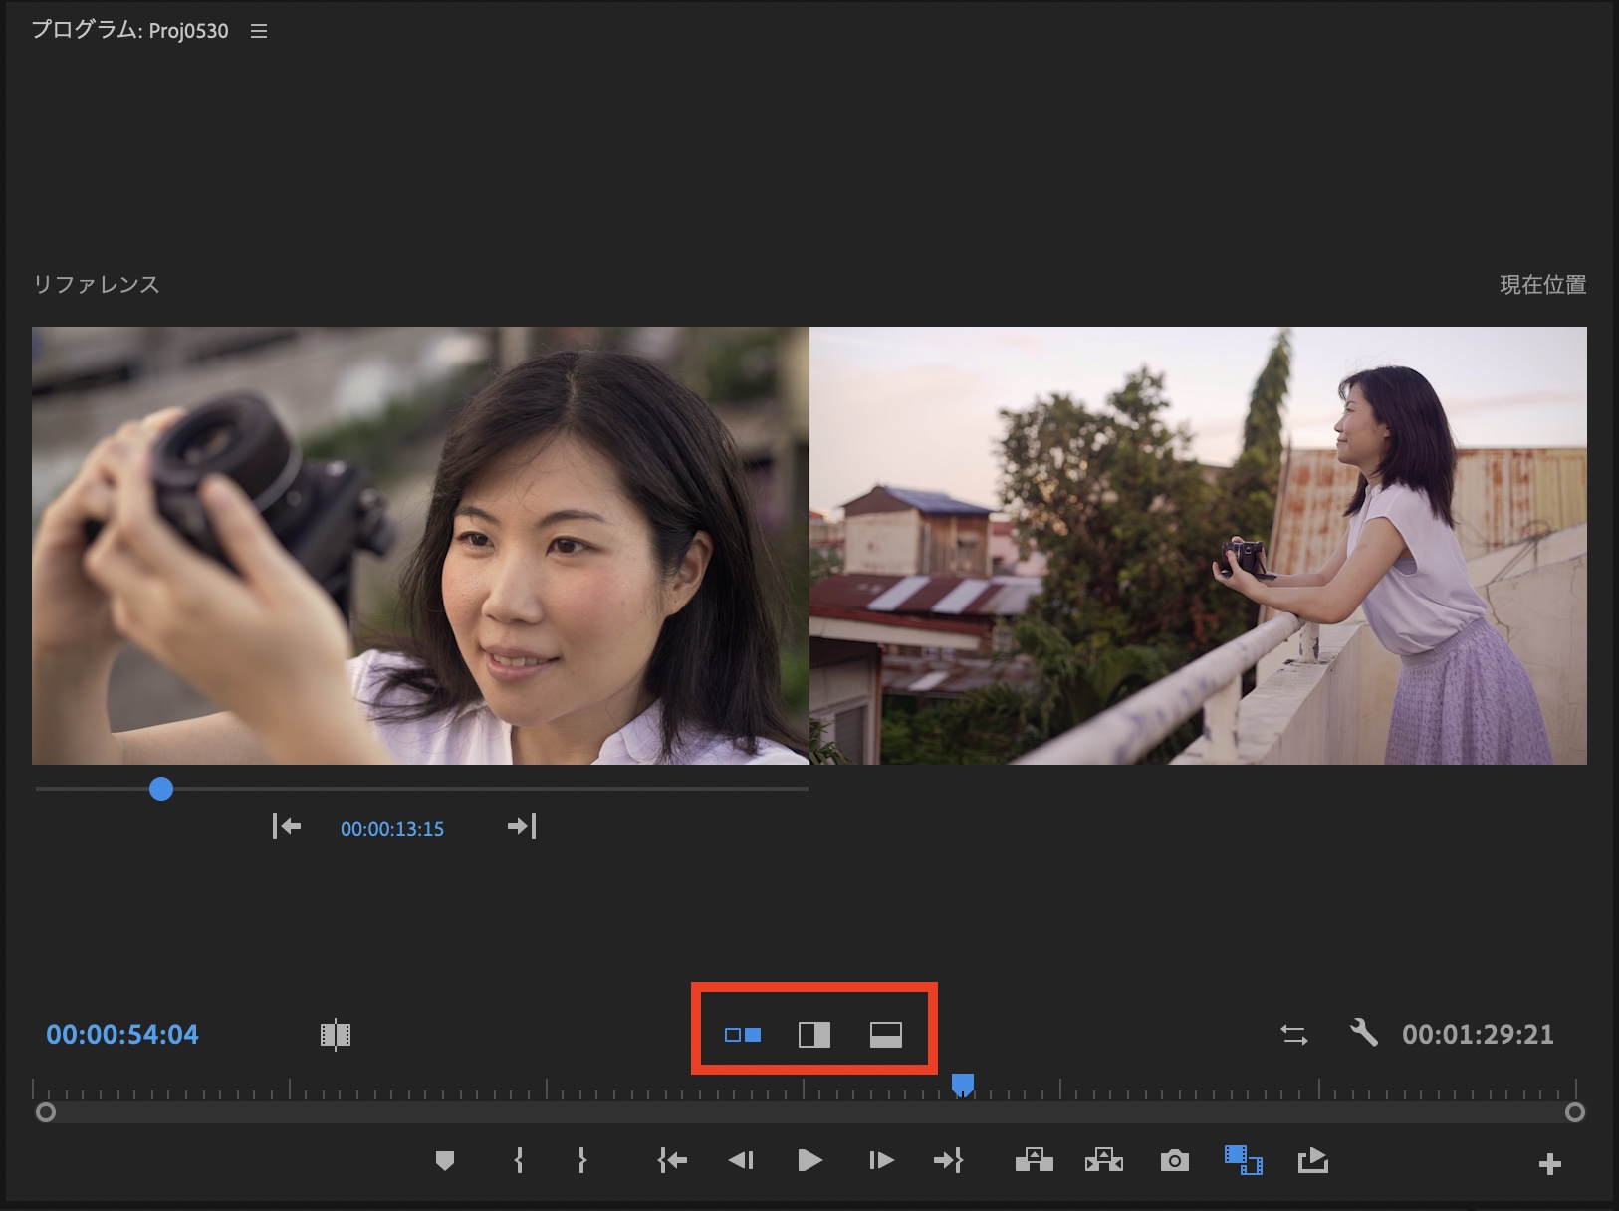Open the wrench settings menu

coord(1363,1033)
